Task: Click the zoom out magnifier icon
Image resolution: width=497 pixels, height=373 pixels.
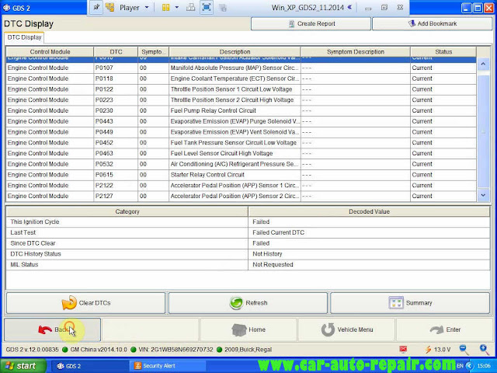Action: (464, 350)
